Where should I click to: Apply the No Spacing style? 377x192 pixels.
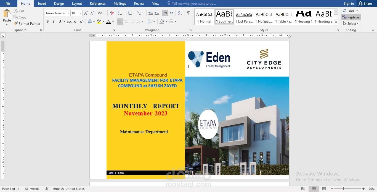pos(264,17)
